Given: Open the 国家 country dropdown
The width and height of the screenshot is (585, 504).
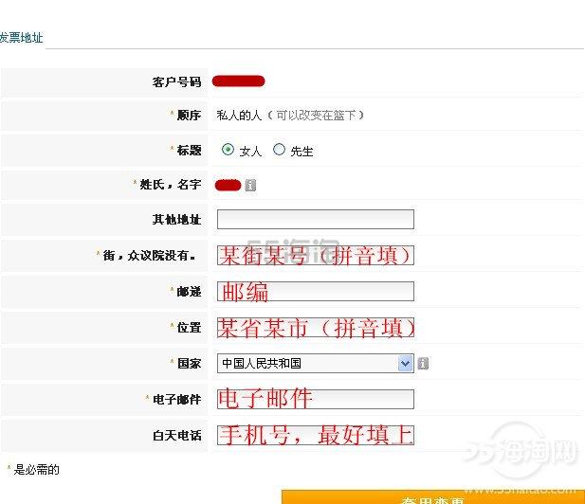Looking at the screenshot, I should (316, 363).
